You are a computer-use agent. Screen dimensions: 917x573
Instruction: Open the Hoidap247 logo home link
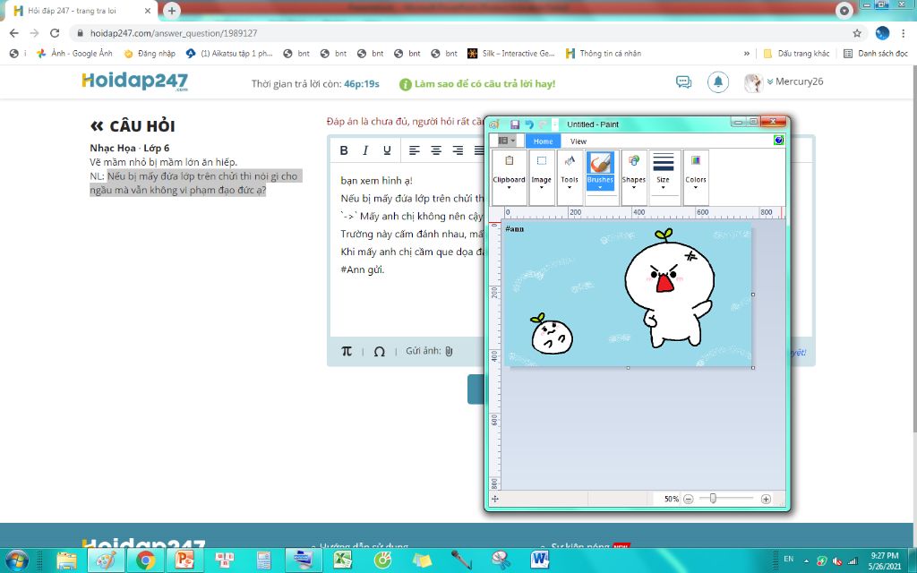point(135,81)
